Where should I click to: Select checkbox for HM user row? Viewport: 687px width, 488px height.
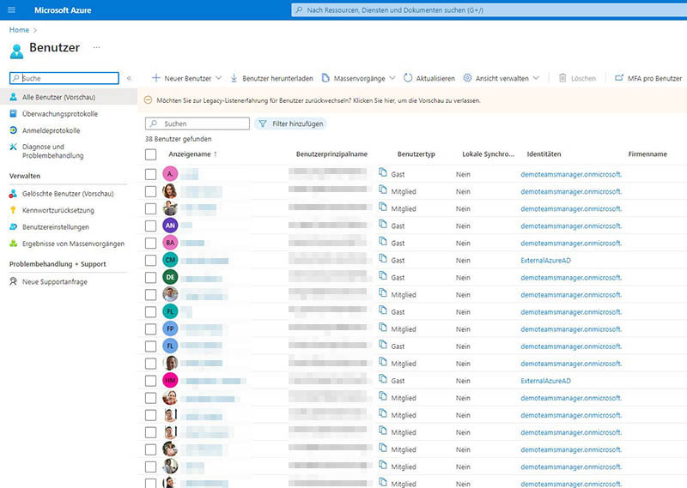[x=151, y=381]
